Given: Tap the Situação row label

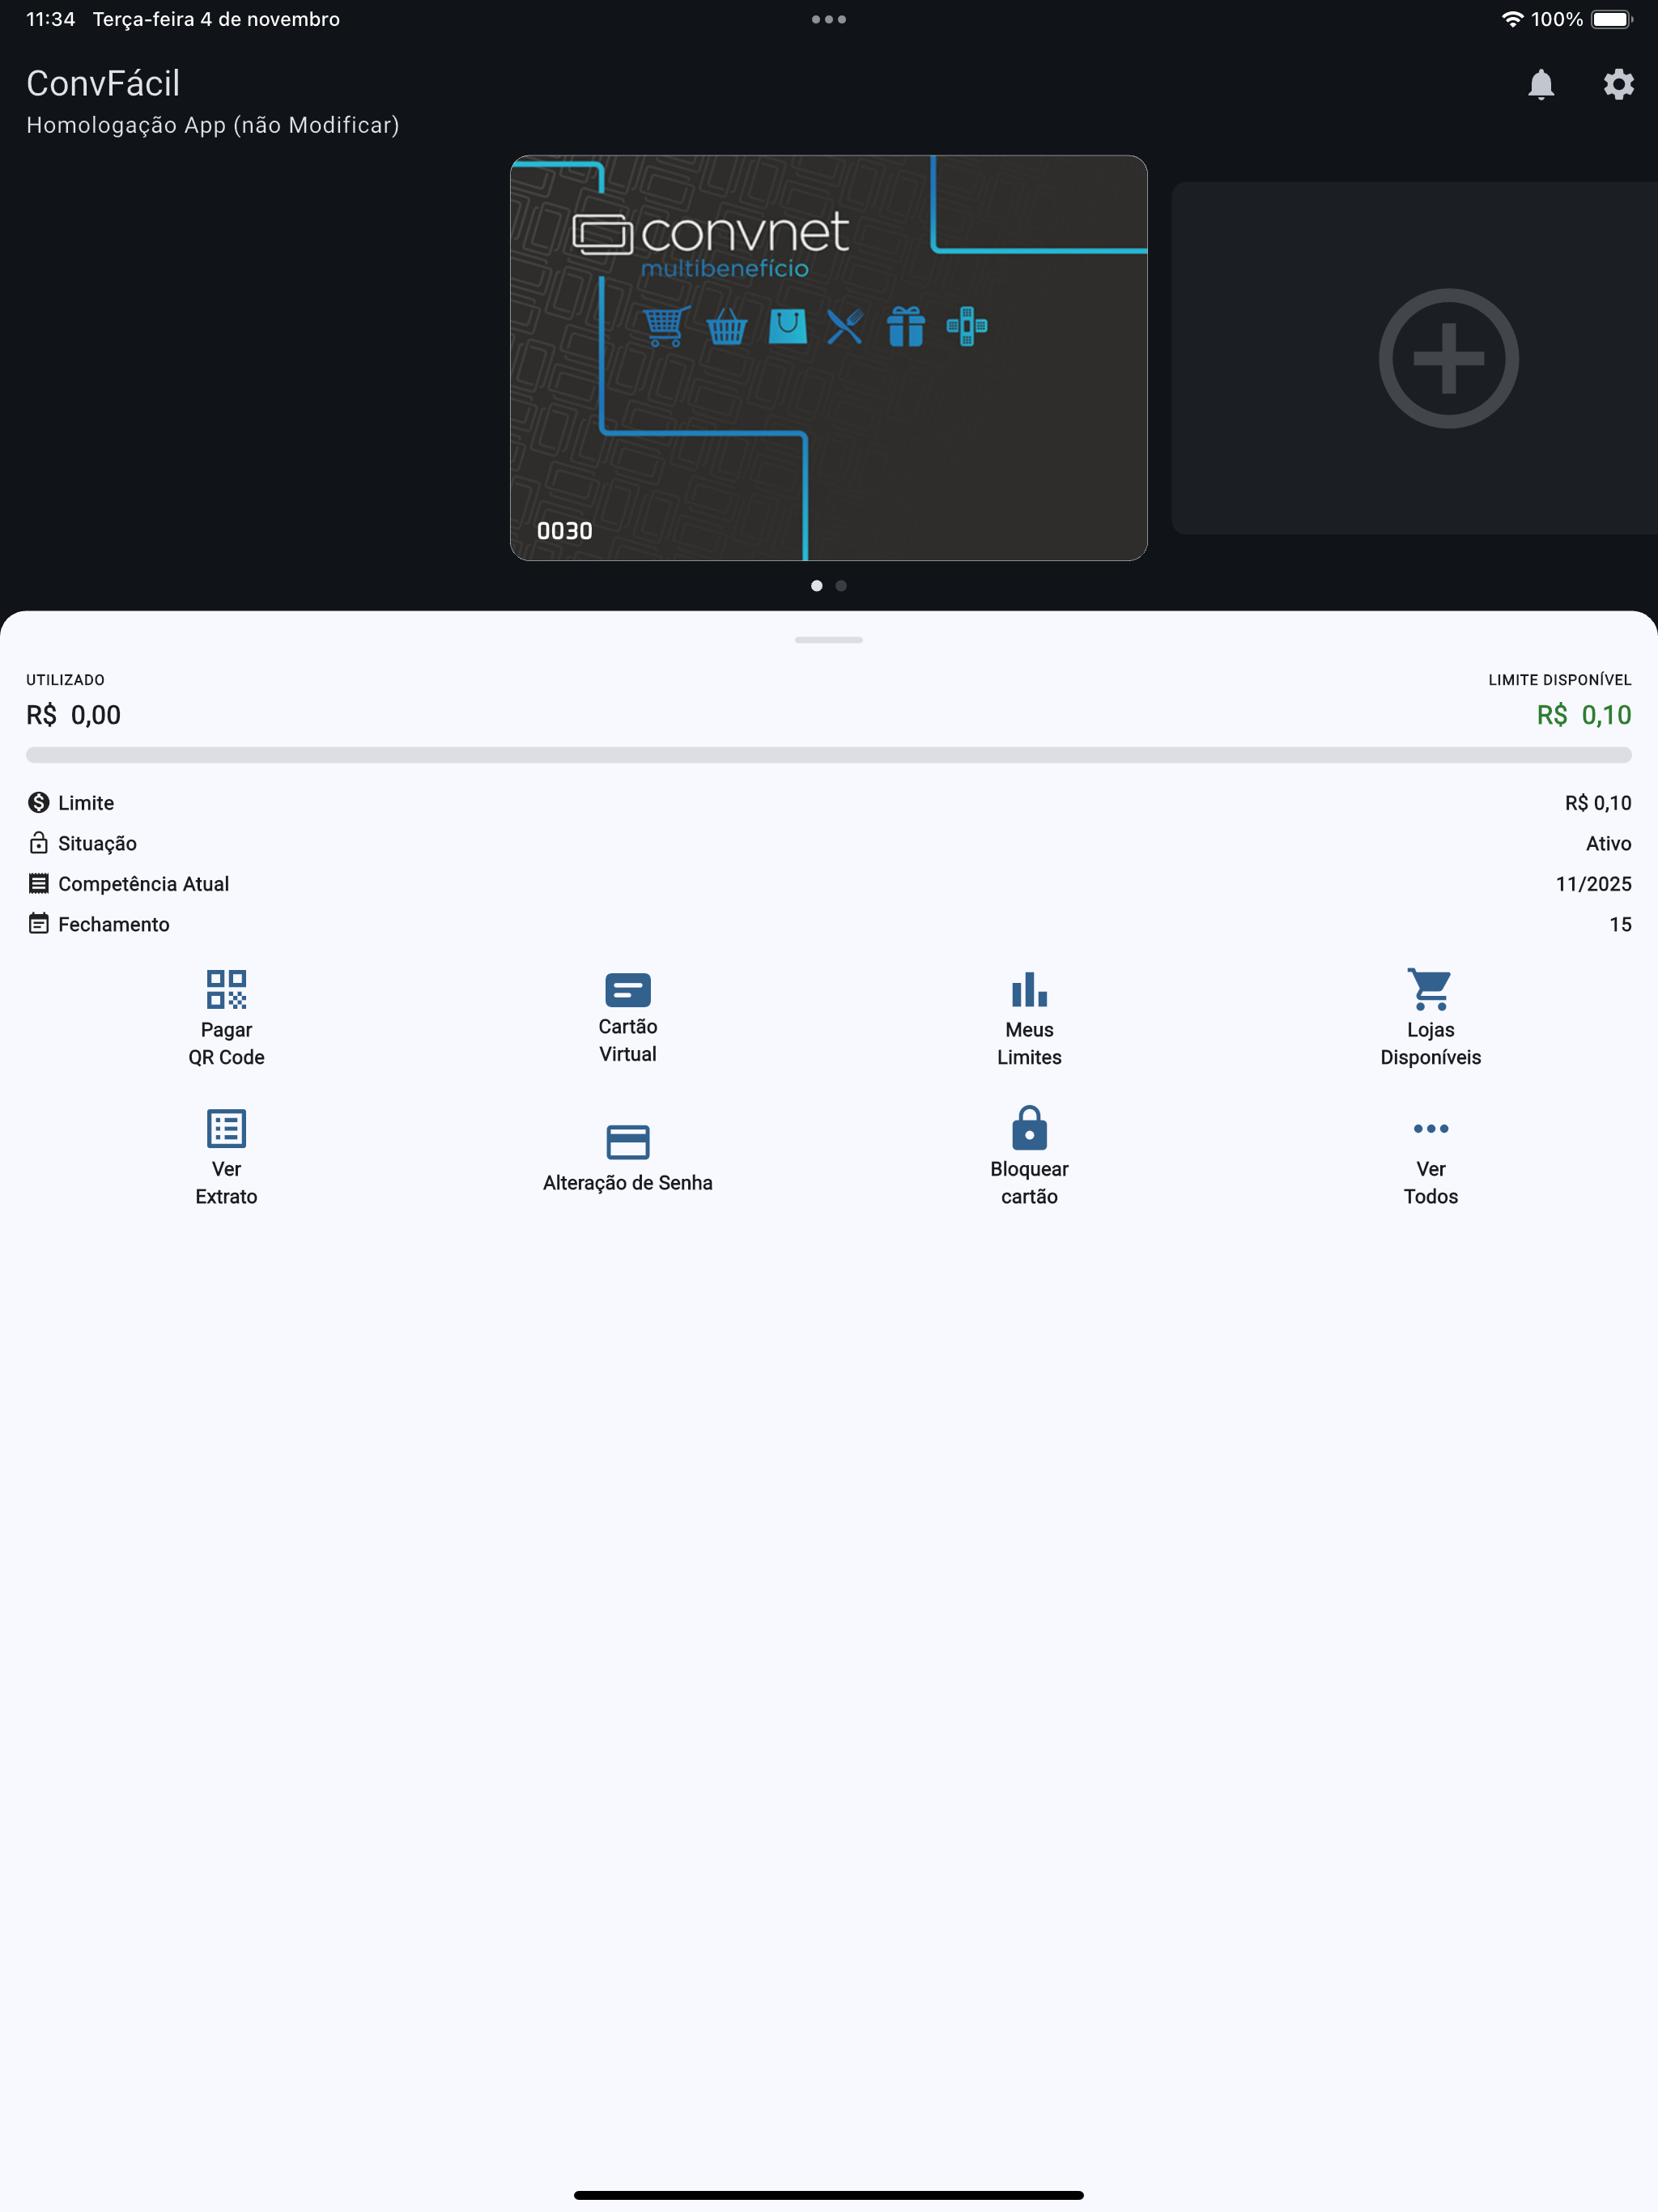Looking at the screenshot, I should tap(97, 843).
